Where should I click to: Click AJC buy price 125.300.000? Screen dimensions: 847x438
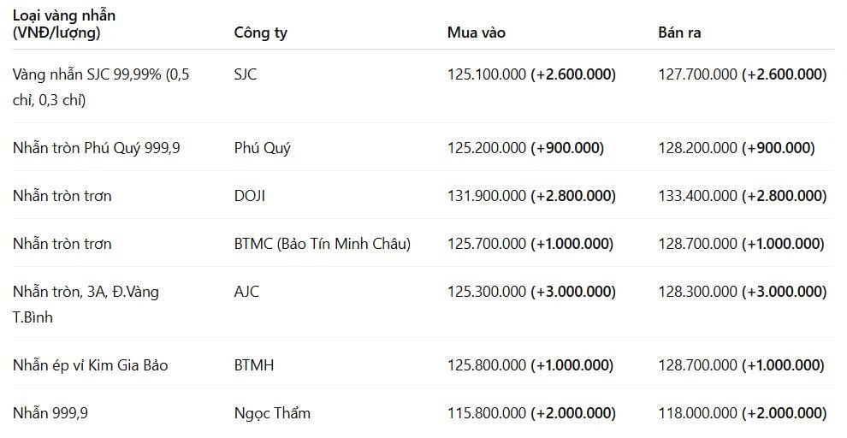pos(486,292)
